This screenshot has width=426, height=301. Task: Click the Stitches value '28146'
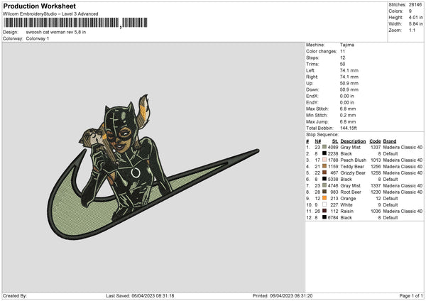point(415,5)
